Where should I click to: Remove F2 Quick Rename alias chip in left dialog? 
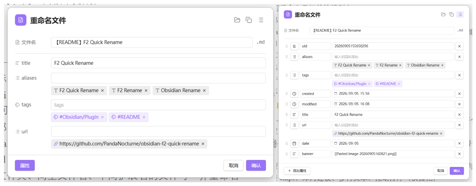coord(102,90)
